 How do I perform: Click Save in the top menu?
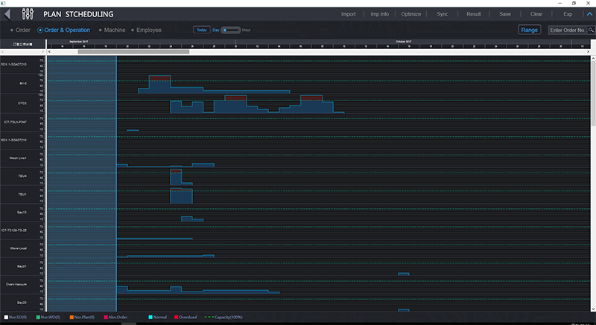[x=505, y=13]
